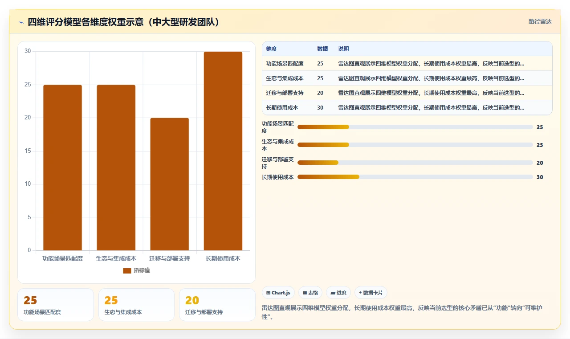Open the 生态与集成成本 data card showing 25

pos(136,305)
